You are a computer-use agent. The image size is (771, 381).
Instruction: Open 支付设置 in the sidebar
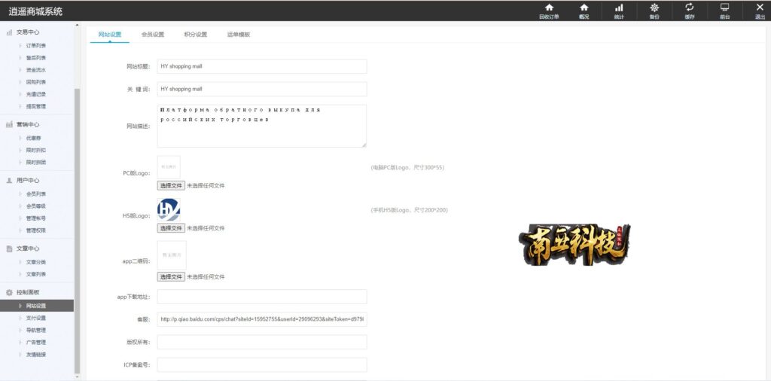coord(36,318)
